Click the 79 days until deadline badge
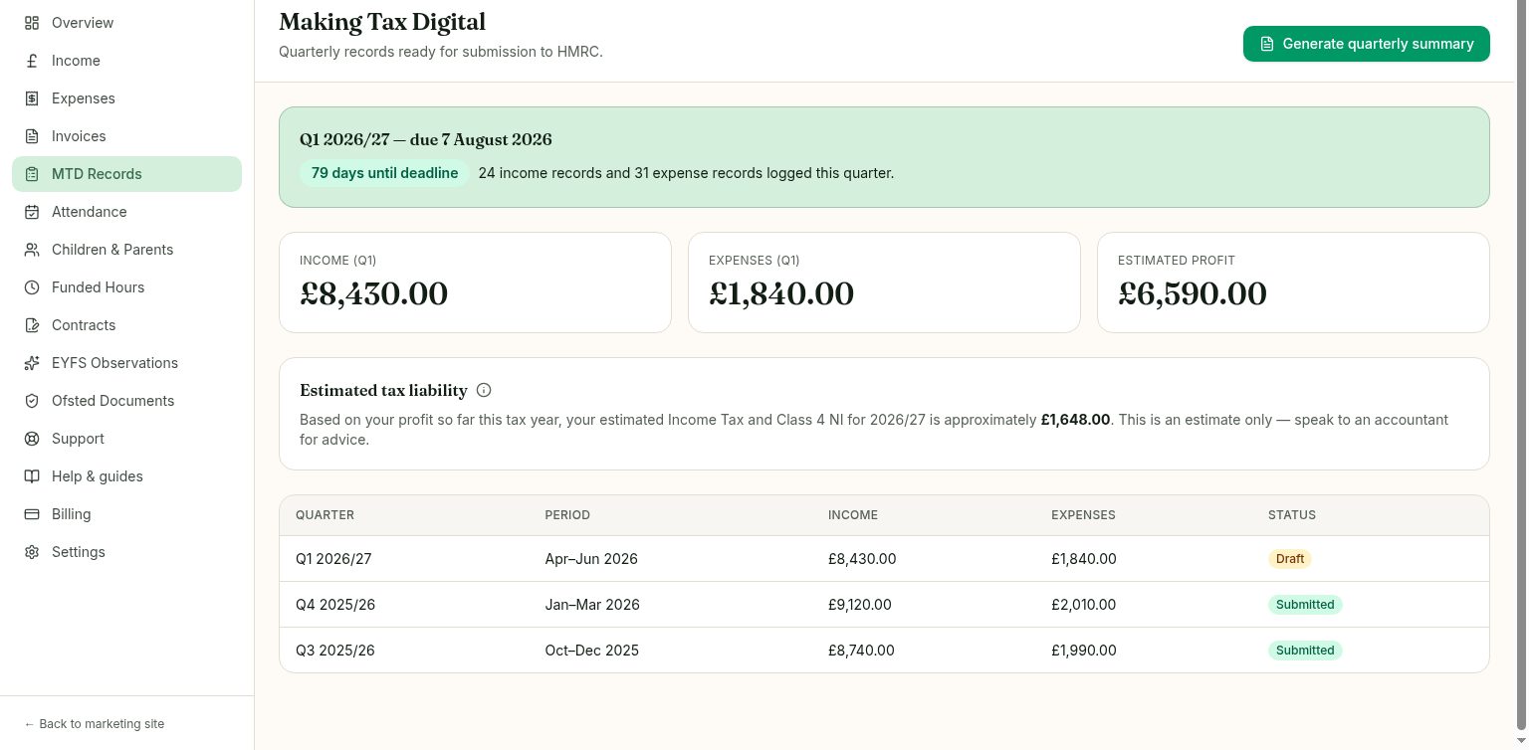1529x750 pixels. coord(384,173)
